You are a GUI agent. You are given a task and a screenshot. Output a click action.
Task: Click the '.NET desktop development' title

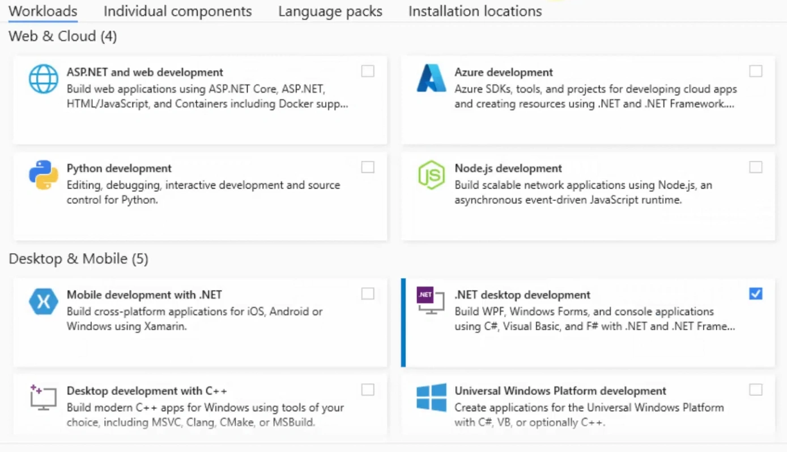[522, 295]
